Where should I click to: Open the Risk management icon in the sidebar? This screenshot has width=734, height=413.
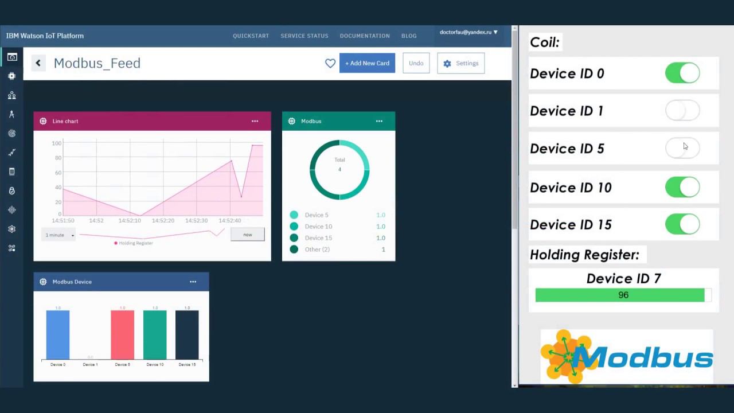click(11, 210)
